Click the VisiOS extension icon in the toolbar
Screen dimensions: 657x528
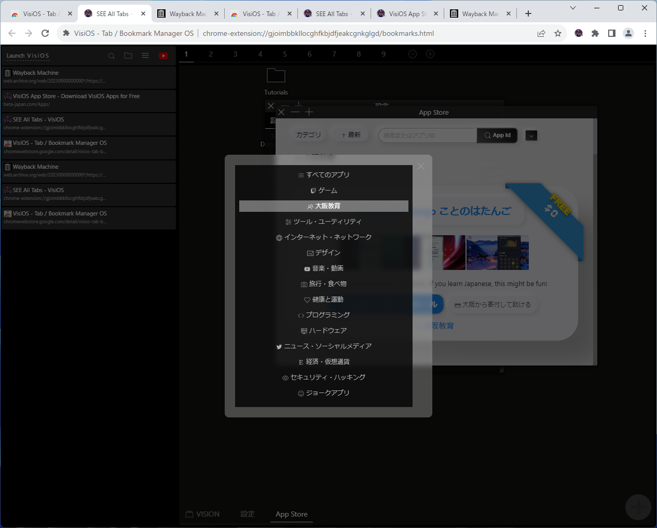(x=579, y=33)
